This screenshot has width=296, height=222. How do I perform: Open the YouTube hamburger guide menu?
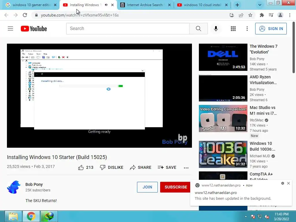point(10,29)
